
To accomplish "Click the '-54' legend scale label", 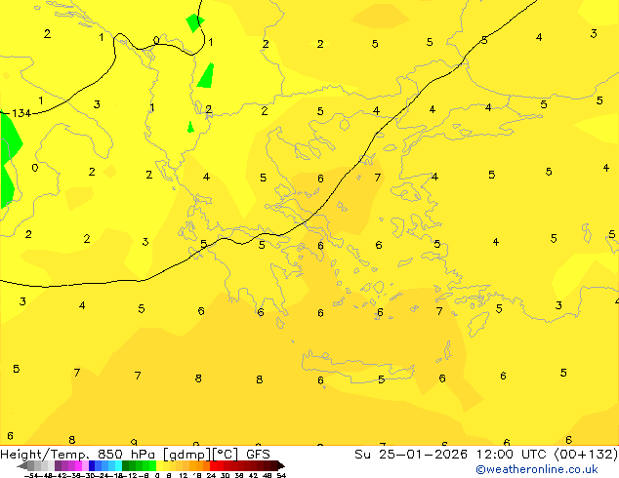I will click(31, 475).
